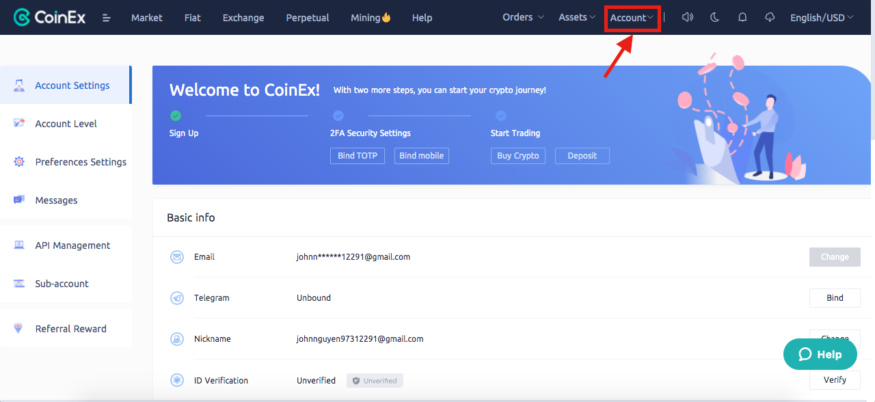Open the Exchange menu

243,18
